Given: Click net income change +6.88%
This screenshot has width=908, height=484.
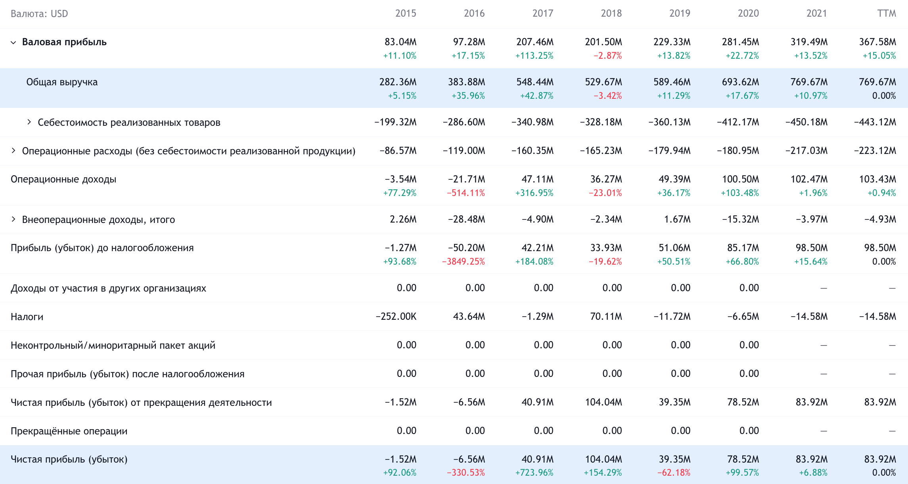Looking at the screenshot, I should tap(813, 473).
